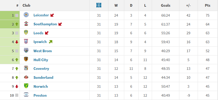Open the West Brom club link
The image size is (218, 100).
coord(43,51)
